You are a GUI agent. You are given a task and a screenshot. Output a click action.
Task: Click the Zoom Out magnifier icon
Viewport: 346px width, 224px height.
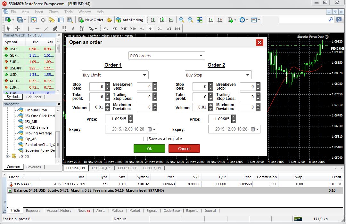click(191, 20)
